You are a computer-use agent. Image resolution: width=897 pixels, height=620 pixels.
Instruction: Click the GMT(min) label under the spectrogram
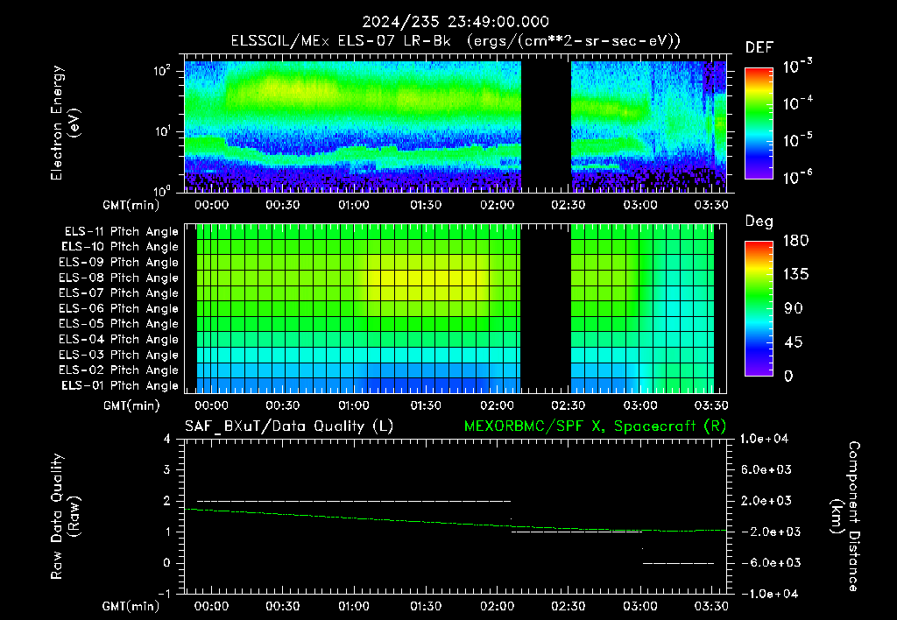point(131,205)
